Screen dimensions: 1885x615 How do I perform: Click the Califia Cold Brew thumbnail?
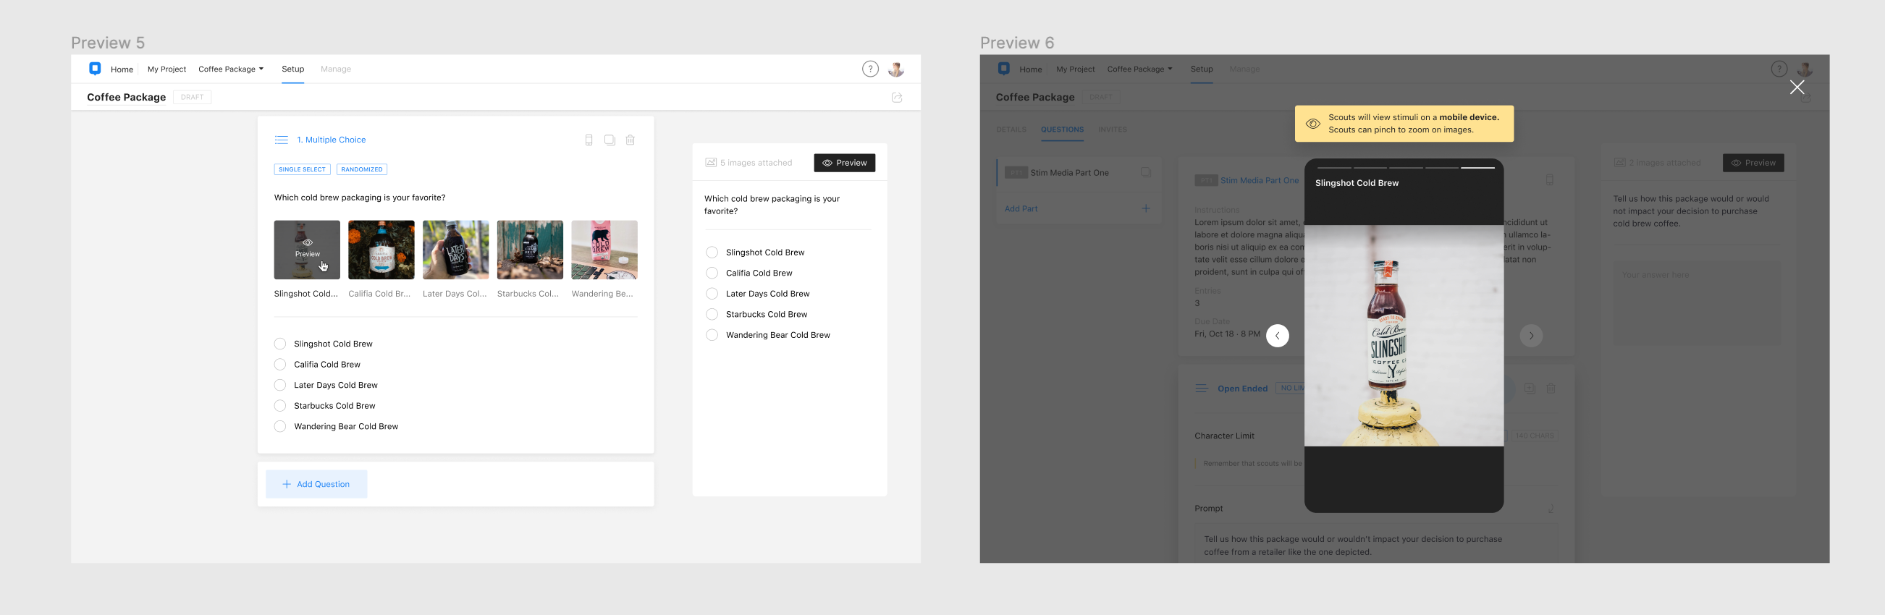[381, 250]
